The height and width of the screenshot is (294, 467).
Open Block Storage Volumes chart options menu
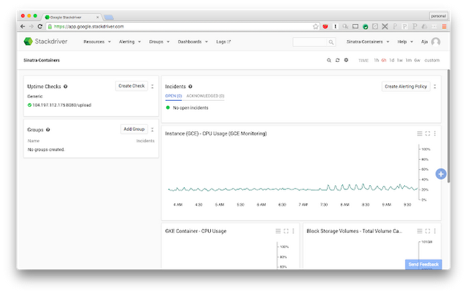[435, 231]
